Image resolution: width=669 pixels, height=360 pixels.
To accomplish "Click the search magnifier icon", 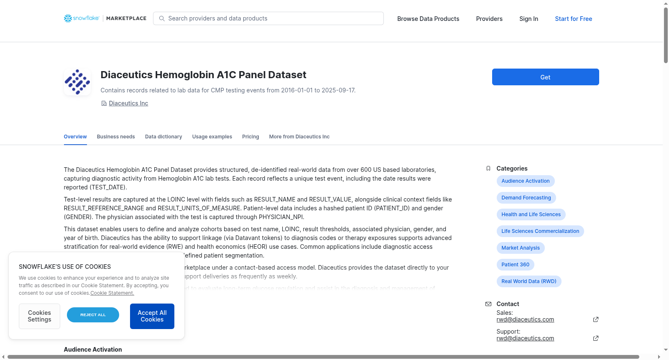I will click(x=162, y=18).
